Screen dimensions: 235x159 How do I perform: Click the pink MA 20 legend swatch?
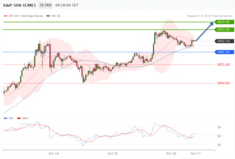pyautogui.click(x=6, y=16)
